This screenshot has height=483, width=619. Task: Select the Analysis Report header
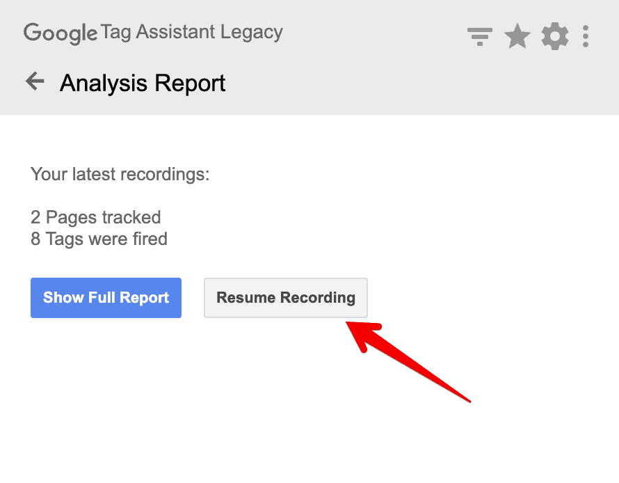pos(143,83)
